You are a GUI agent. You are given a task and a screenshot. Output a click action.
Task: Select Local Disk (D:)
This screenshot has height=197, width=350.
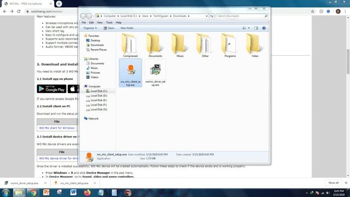click(97, 96)
